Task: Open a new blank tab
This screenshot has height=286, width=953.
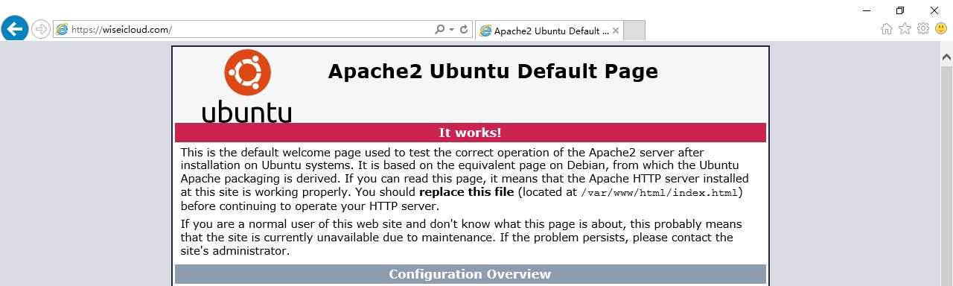Action: point(634,31)
